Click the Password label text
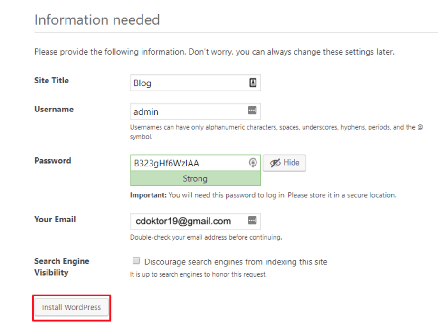This screenshot has height=333, width=446. tap(52, 160)
